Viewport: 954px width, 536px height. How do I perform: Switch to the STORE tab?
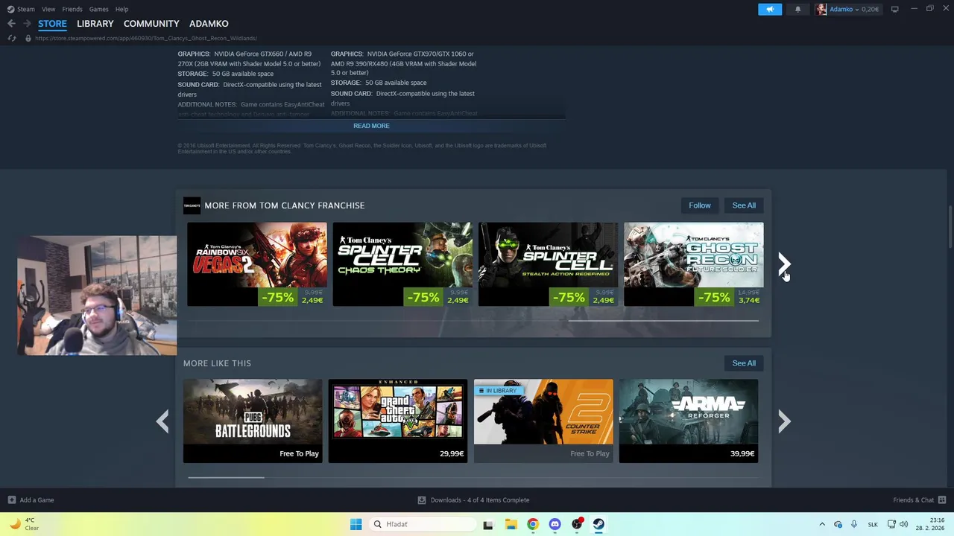(x=52, y=24)
